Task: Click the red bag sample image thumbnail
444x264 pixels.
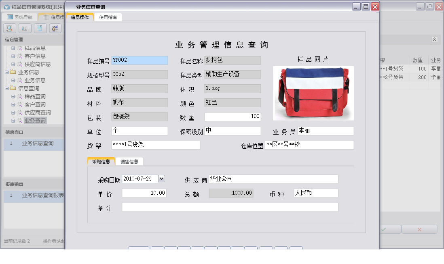Action: [313, 93]
